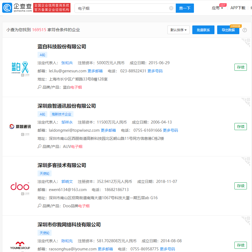Open the YOUMEGROUP logo thumbnail
Image resolution: width=252 pixels, height=252 pixels.
coord(20,245)
